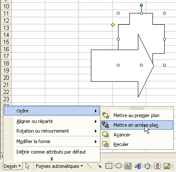Insert picture from file
This screenshot has height=172, width=176.
click(x=167, y=166)
